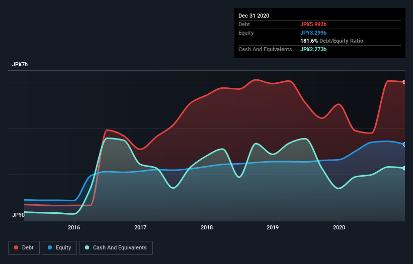The image size is (413, 264).
Task: Select the 2018 x-axis label
Action: click(207, 227)
